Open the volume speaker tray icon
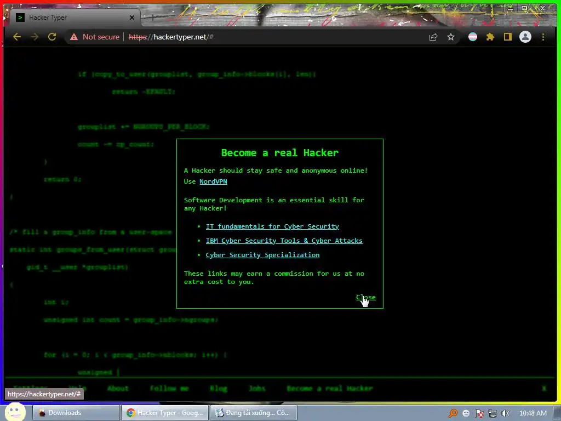561x421 pixels. pyautogui.click(x=505, y=413)
